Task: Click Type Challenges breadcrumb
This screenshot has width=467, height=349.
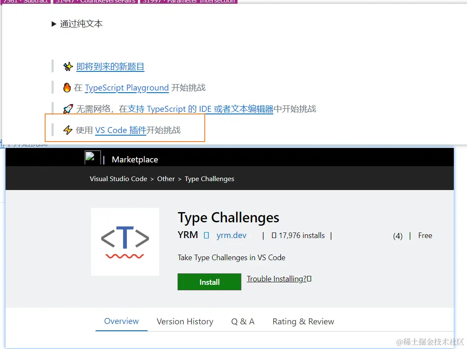Action: tap(209, 179)
